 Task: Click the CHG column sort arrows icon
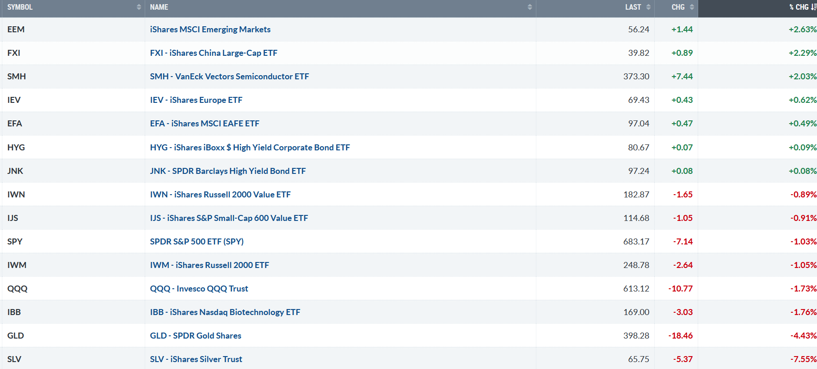coord(692,7)
